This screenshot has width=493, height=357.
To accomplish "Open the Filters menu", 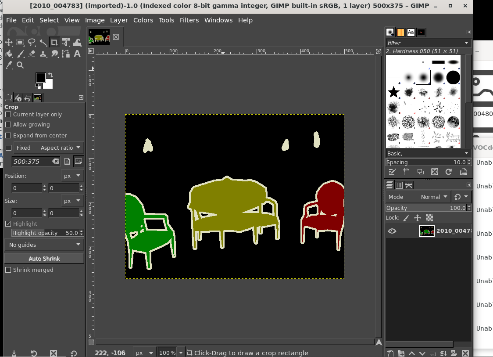I will coord(189,20).
